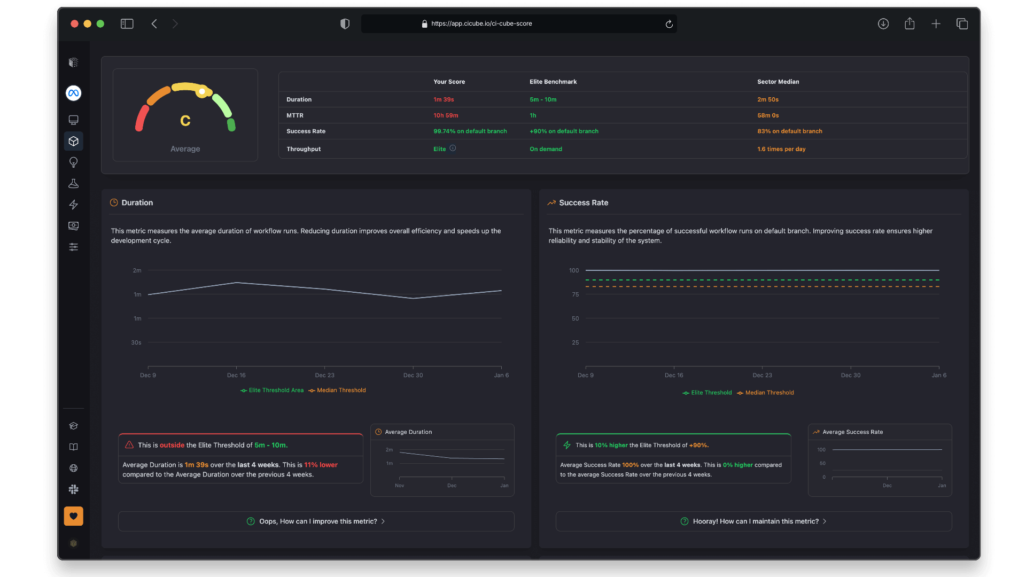Viewport: 1026px width, 577px height.
Task: Open the lightbulb insights sidebar icon
Action: (x=73, y=162)
